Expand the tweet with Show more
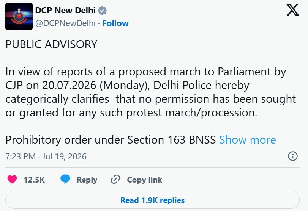Image resolution: width=308 pixels, height=211 pixels. pyautogui.click(x=248, y=140)
